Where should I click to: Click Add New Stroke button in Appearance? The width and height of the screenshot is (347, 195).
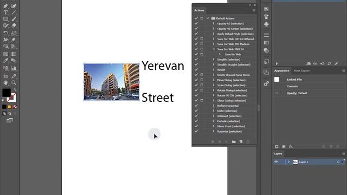tap(277, 146)
